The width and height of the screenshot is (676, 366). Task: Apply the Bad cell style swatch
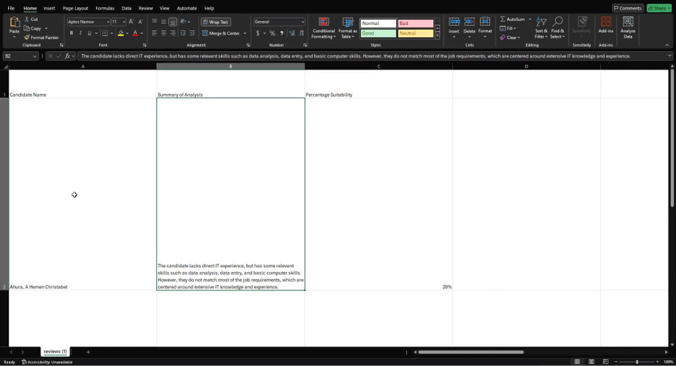416,23
